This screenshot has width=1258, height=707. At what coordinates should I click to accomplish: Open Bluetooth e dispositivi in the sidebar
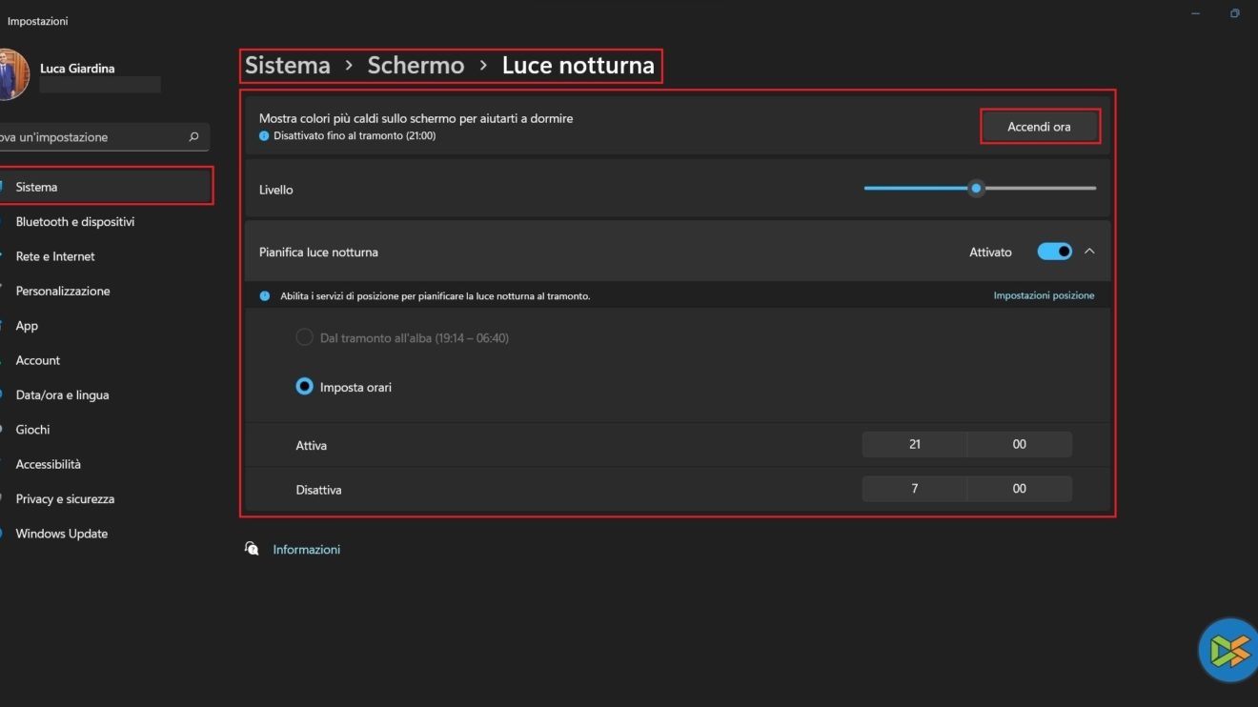click(x=74, y=222)
